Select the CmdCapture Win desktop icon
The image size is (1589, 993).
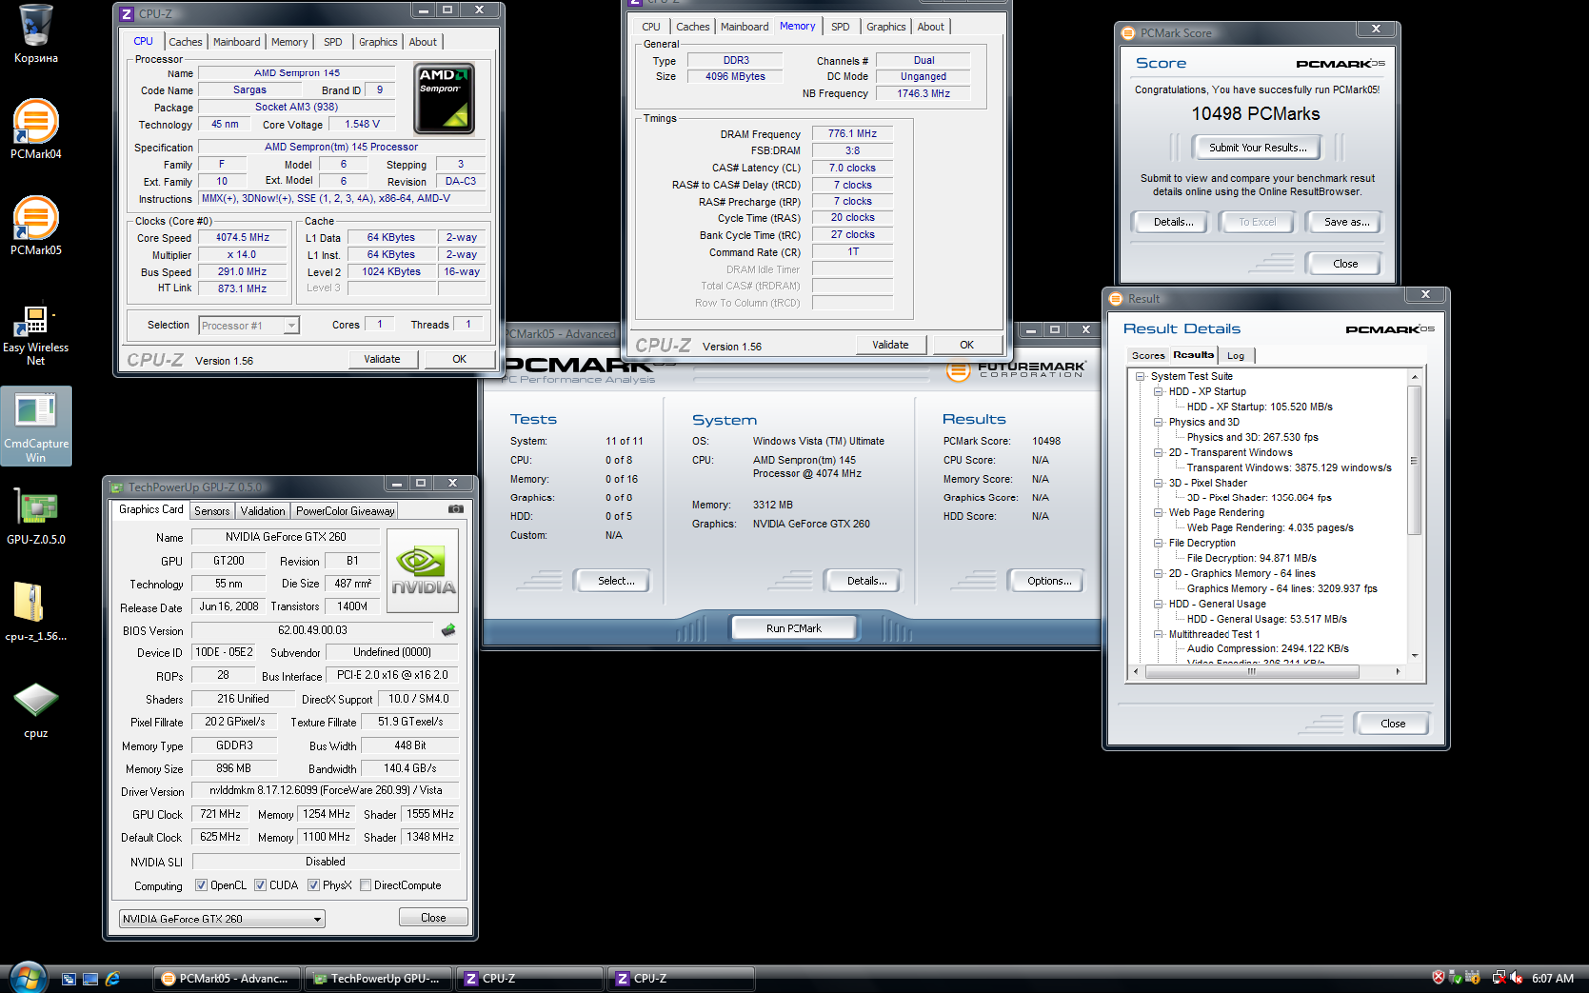(36, 426)
